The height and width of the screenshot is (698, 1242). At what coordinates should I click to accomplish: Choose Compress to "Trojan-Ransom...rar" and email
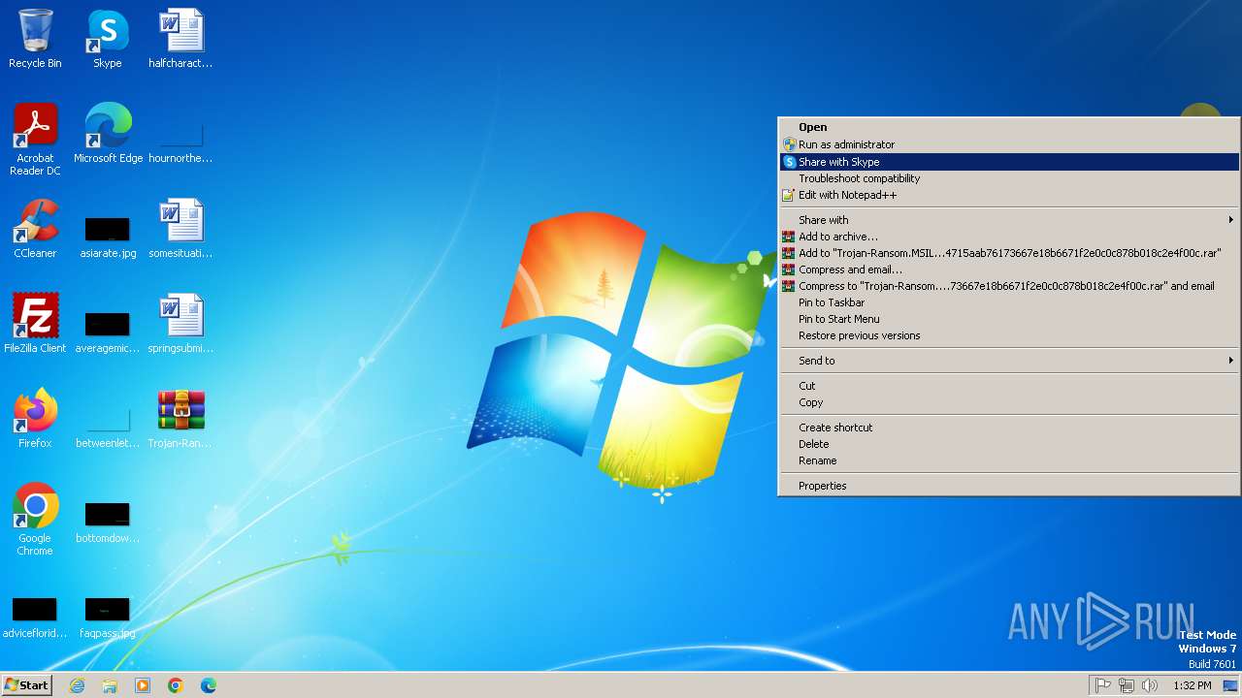(1009, 286)
